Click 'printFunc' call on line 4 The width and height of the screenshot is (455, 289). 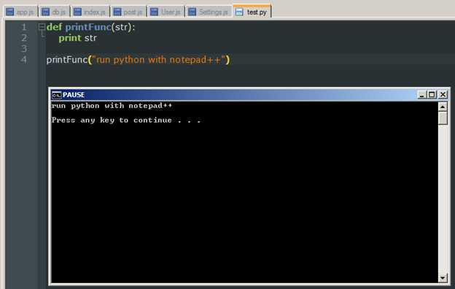click(x=67, y=60)
